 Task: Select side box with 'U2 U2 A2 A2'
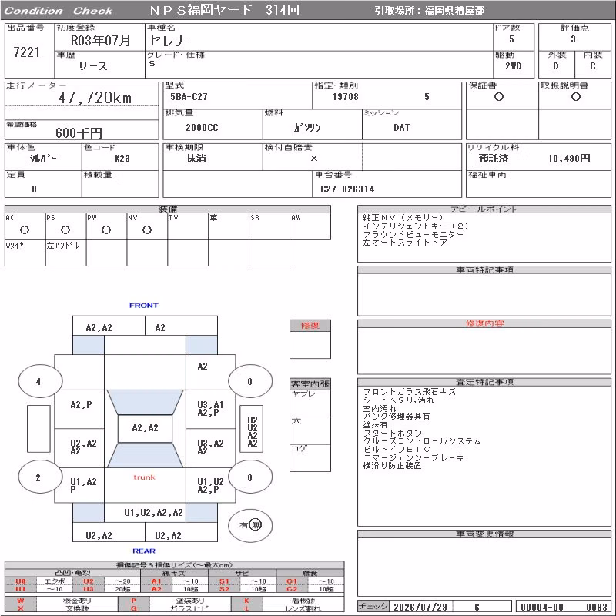click(252, 429)
